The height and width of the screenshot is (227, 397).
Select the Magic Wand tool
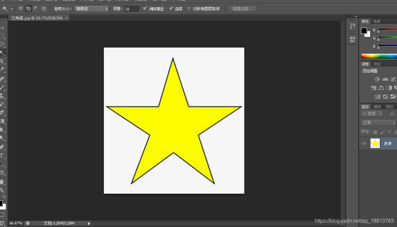3,53
